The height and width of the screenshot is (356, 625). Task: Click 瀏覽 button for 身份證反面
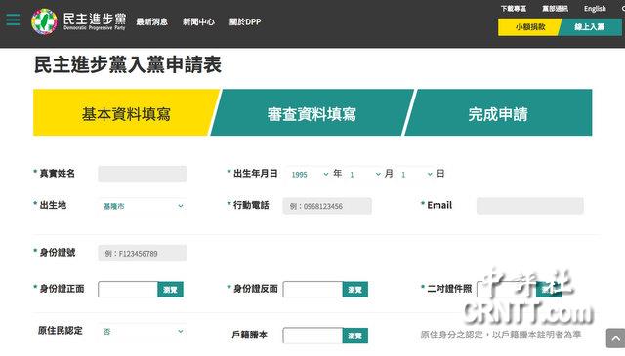point(355,290)
